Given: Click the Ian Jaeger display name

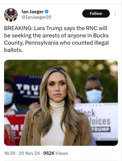Looking at the screenshot, I should pyautogui.click(x=33, y=12).
